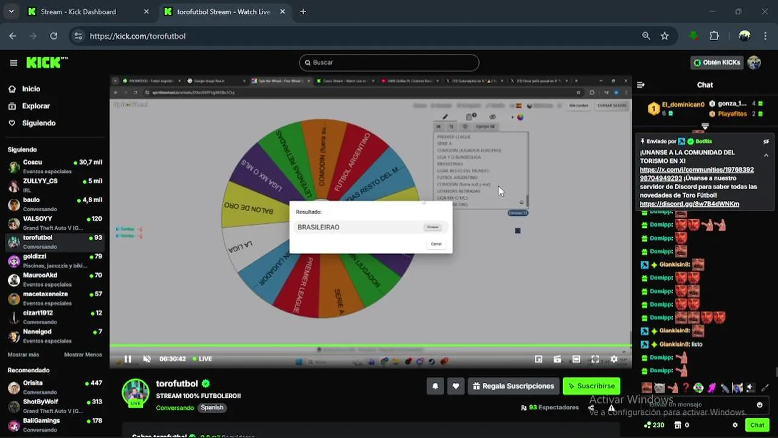The width and height of the screenshot is (778, 438).
Task: Open the user profile avatar menu
Action: [754, 63]
